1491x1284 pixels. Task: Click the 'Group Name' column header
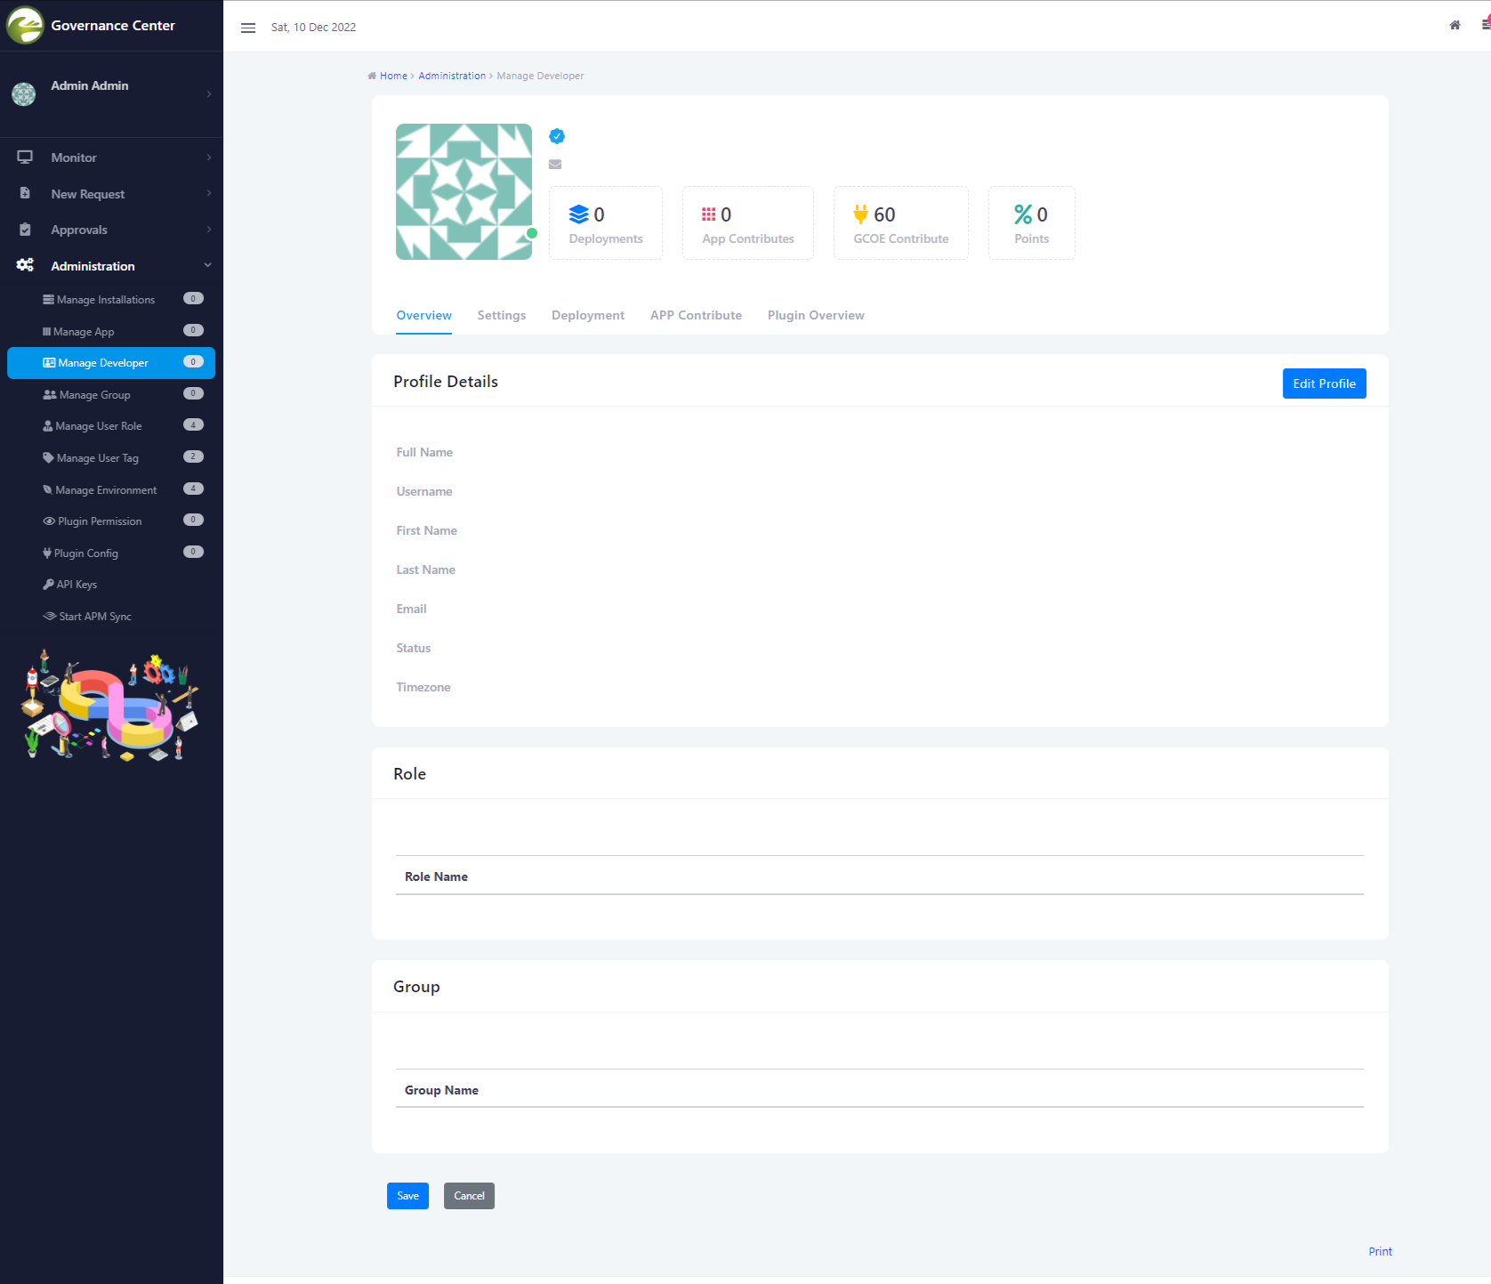click(441, 1091)
